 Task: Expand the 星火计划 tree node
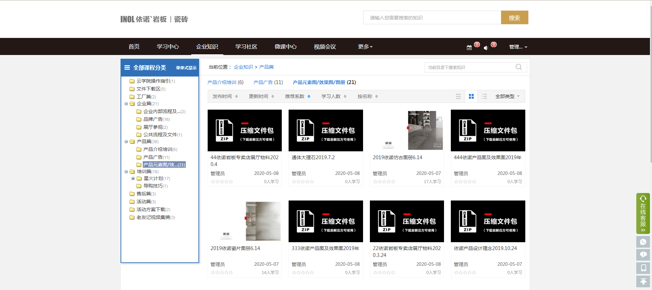133,178
